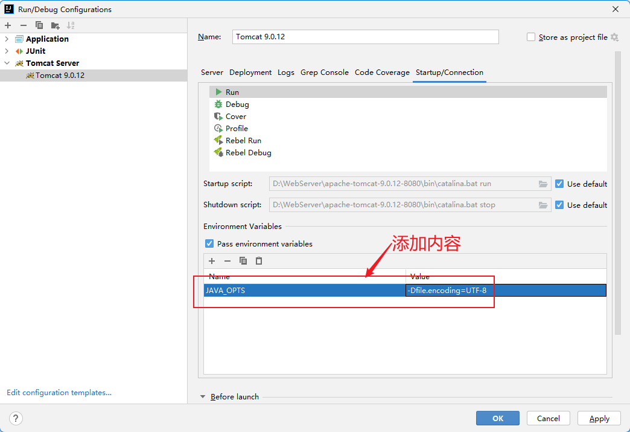This screenshot has width=630, height=432.
Task: Click the Tomcat Server cat icon
Action: tap(19, 63)
